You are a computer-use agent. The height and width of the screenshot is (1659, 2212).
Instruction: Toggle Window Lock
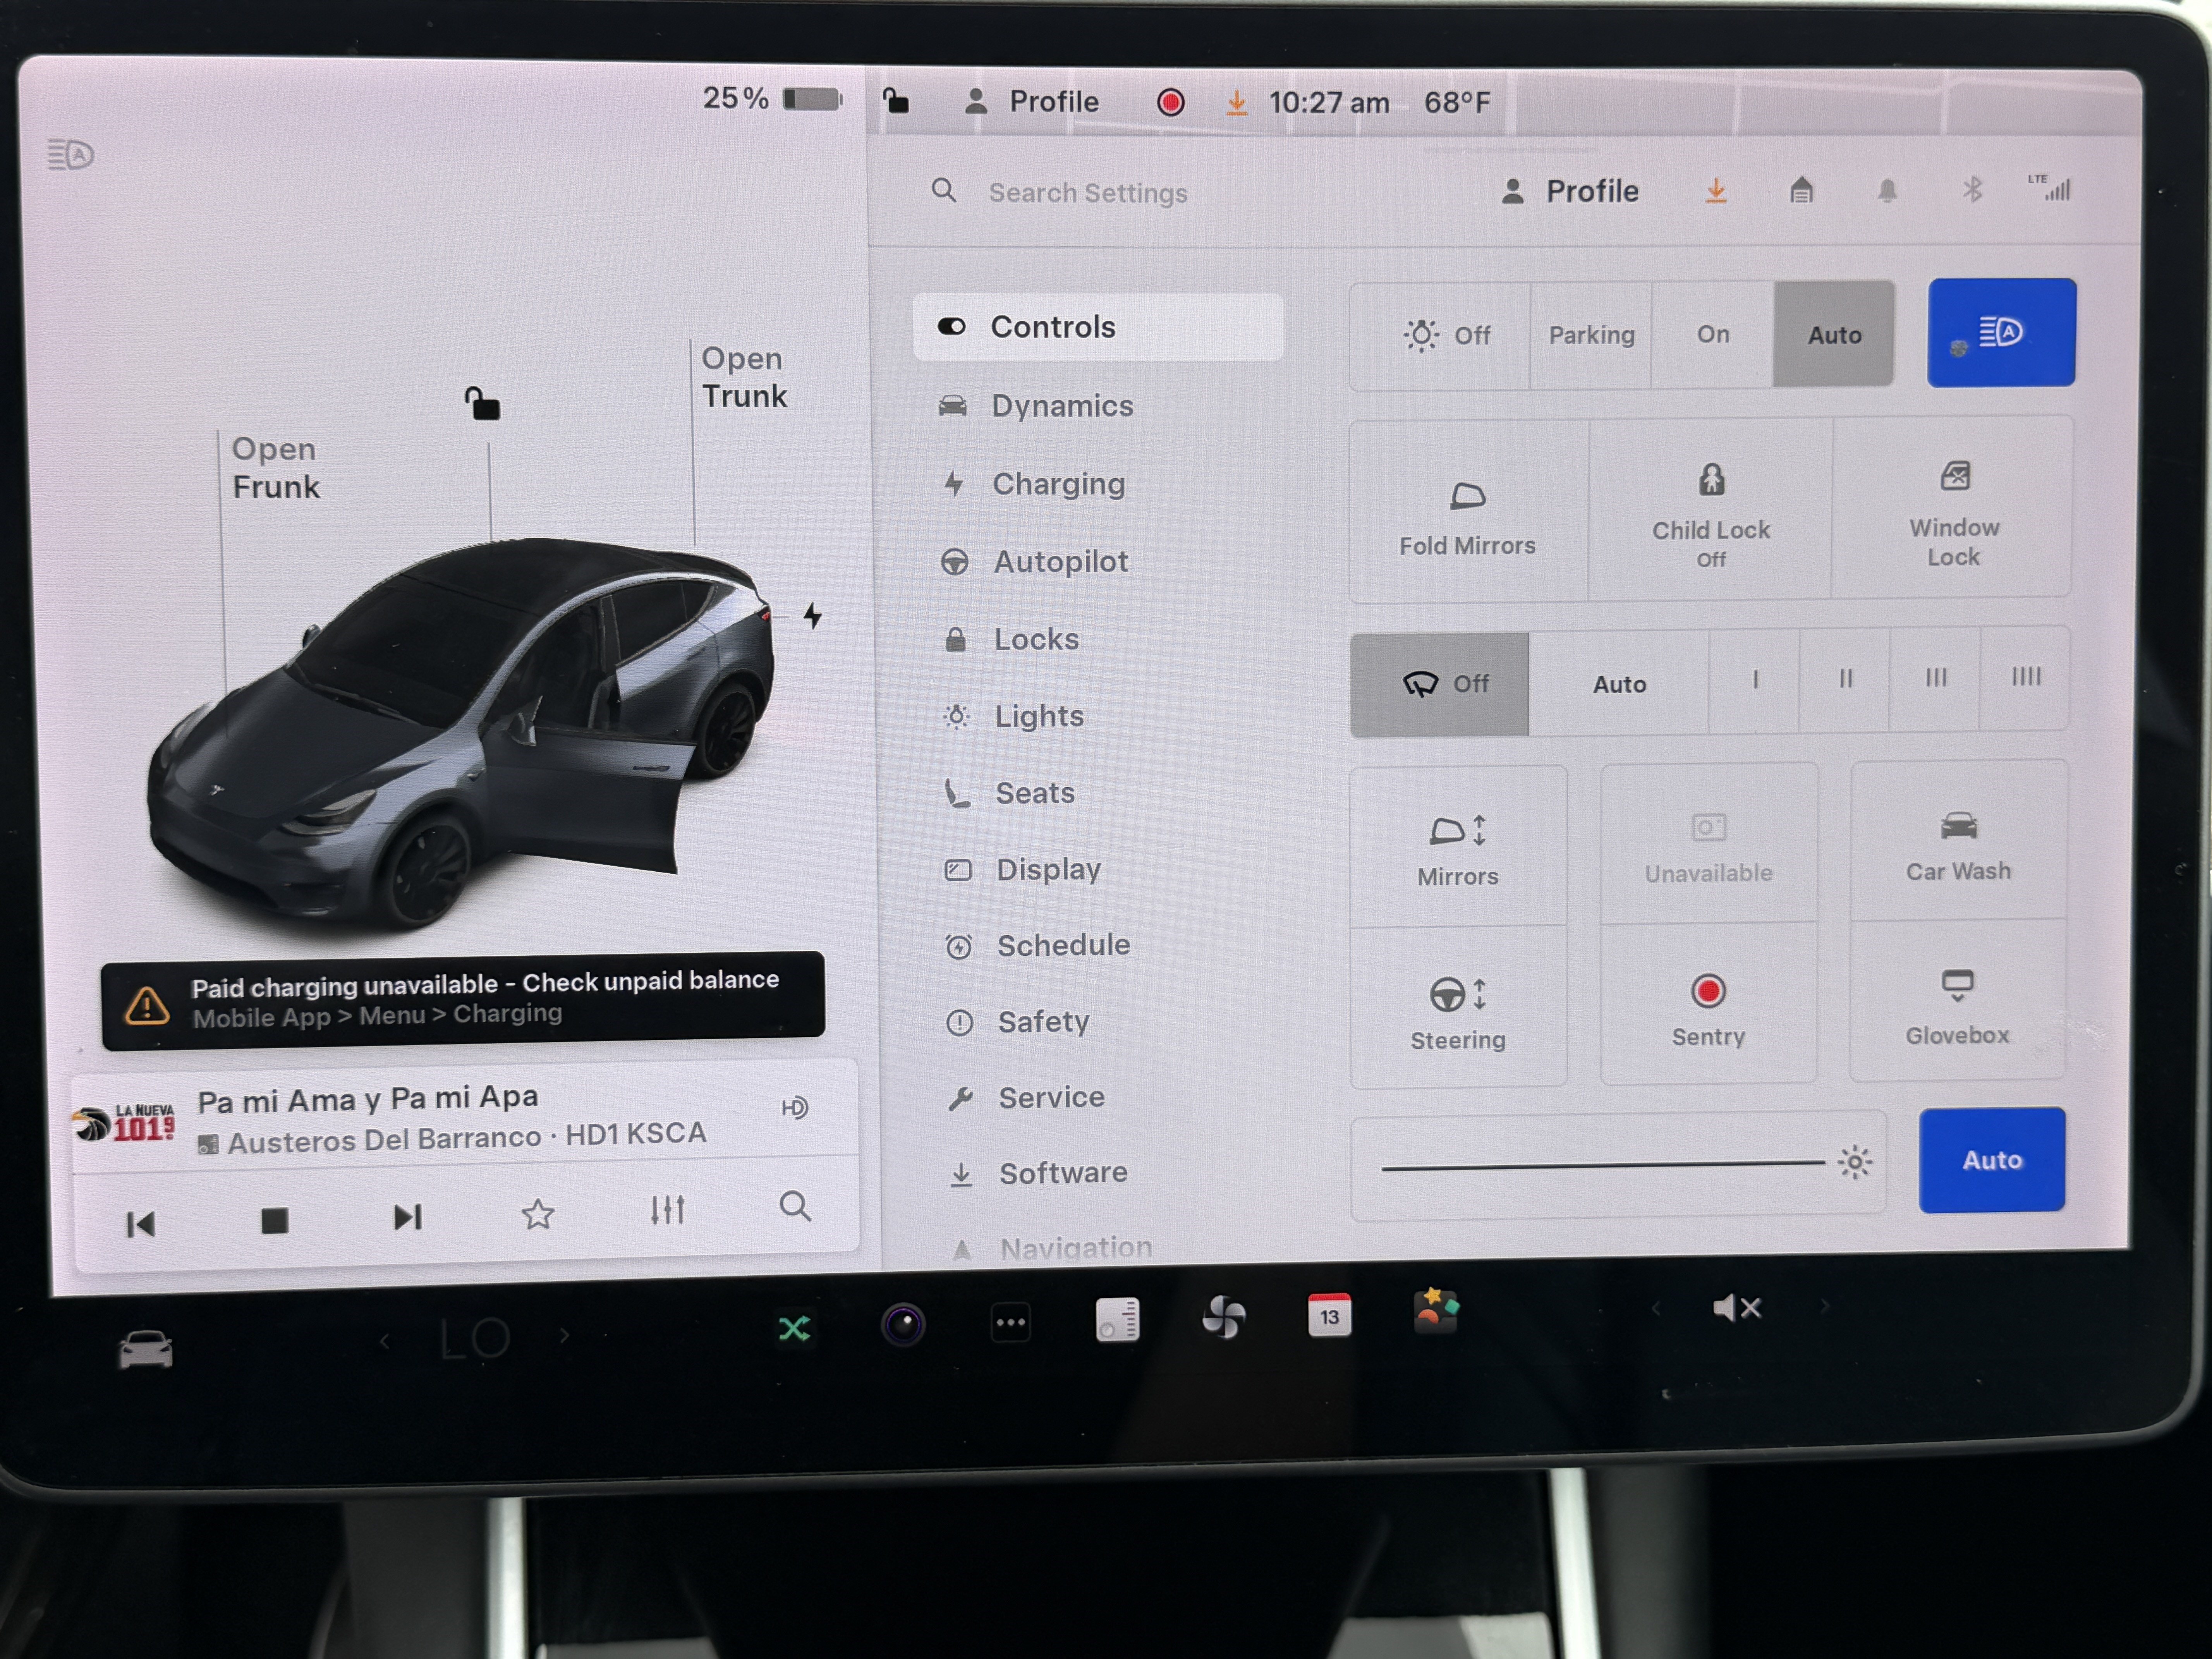[x=1953, y=509]
